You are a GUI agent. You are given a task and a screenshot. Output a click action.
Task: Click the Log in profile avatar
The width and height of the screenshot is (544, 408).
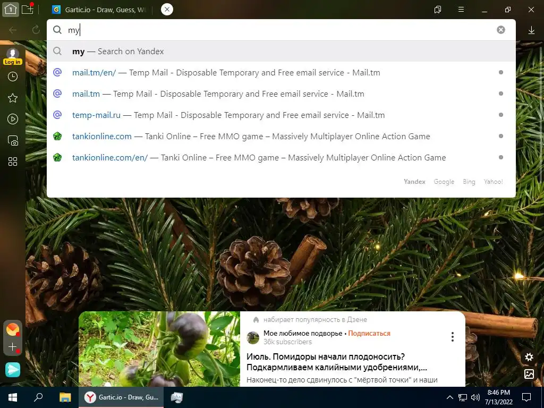tap(13, 56)
